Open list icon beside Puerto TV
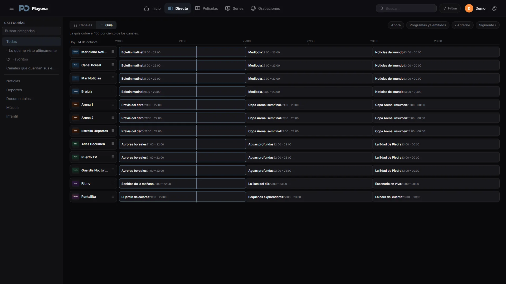The width and height of the screenshot is (506, 284). 113,157
